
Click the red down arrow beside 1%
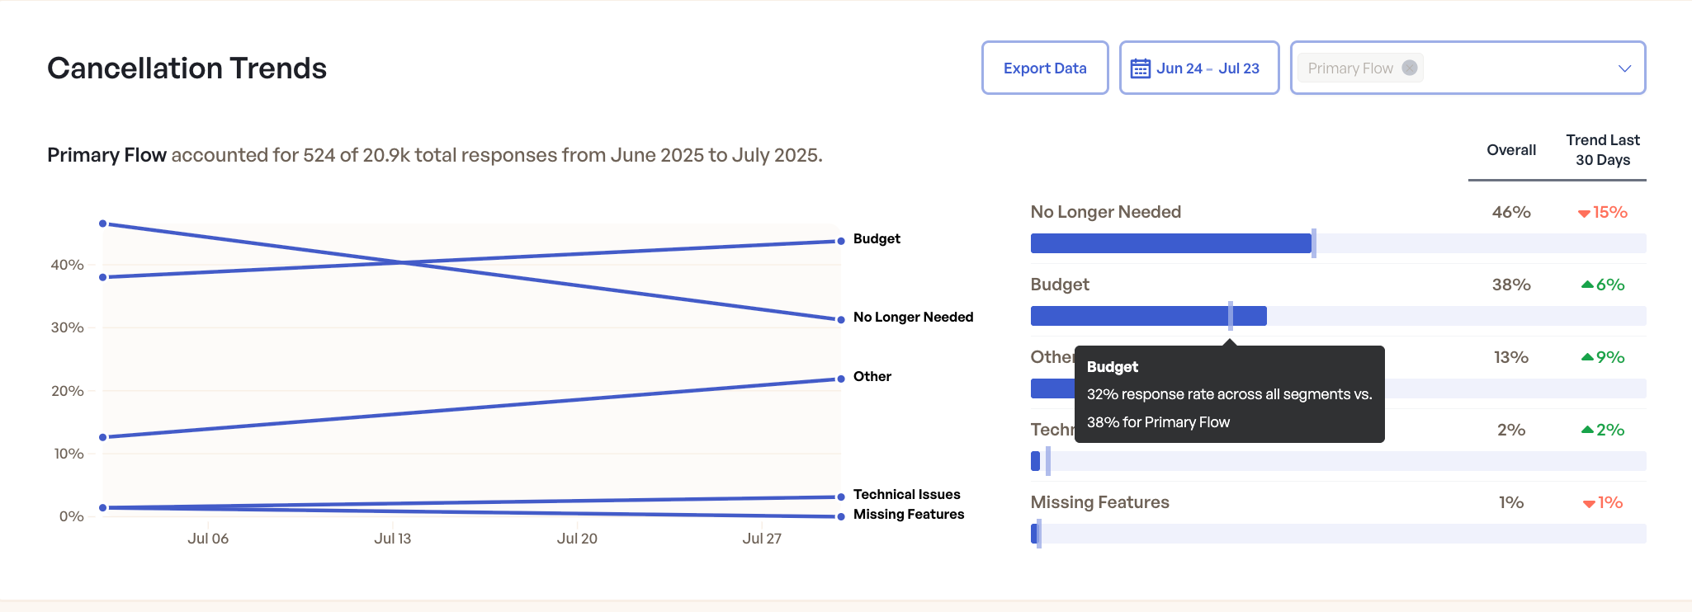coord(1588,504)
